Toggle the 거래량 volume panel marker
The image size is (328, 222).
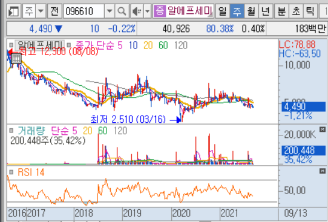pos(11,131)
